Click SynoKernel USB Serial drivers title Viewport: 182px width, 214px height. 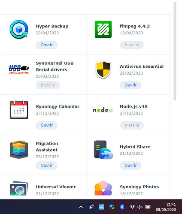pyautogui.click(x=55, y=66)
